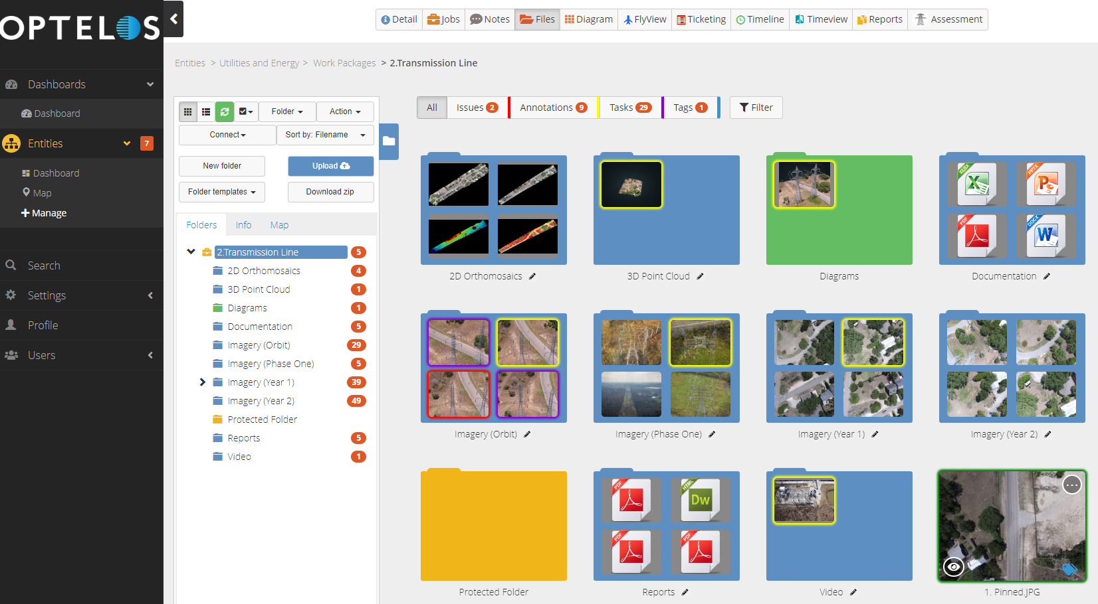Open the Sort by: Filename dropdown
Viewport: 1098px width, 604px height.
point(325,135)
